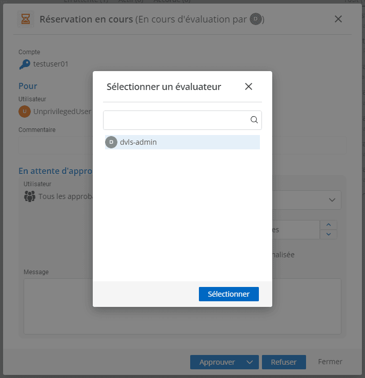Select dvls-admin from the evaluator list

[x=182, y=142]
